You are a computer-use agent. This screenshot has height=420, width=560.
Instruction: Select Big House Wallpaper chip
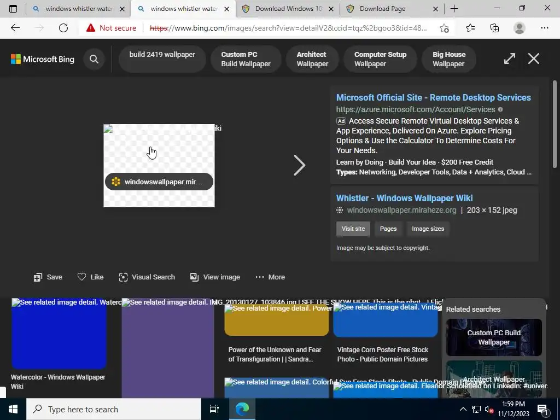click(x=449, y=59)
